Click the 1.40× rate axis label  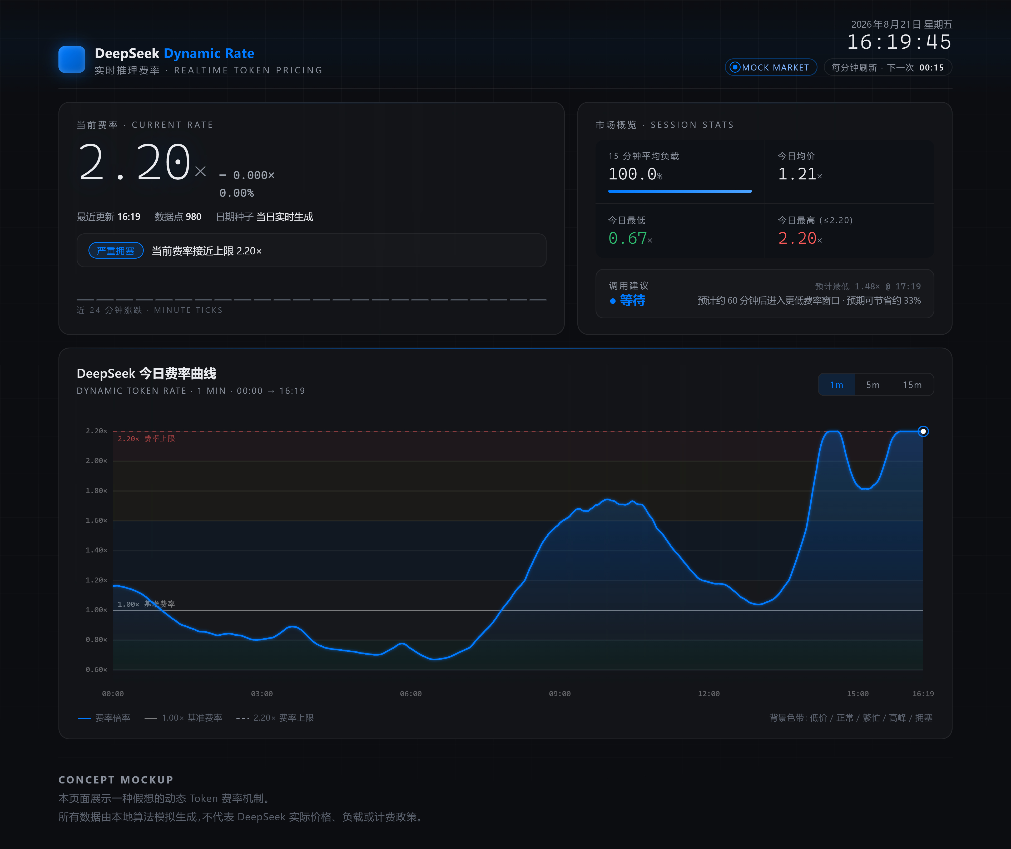[96, 550]
